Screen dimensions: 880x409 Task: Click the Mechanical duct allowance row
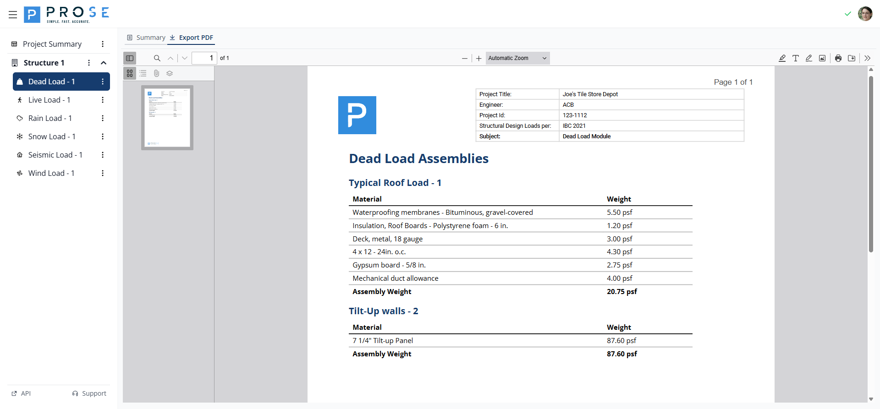520,278
